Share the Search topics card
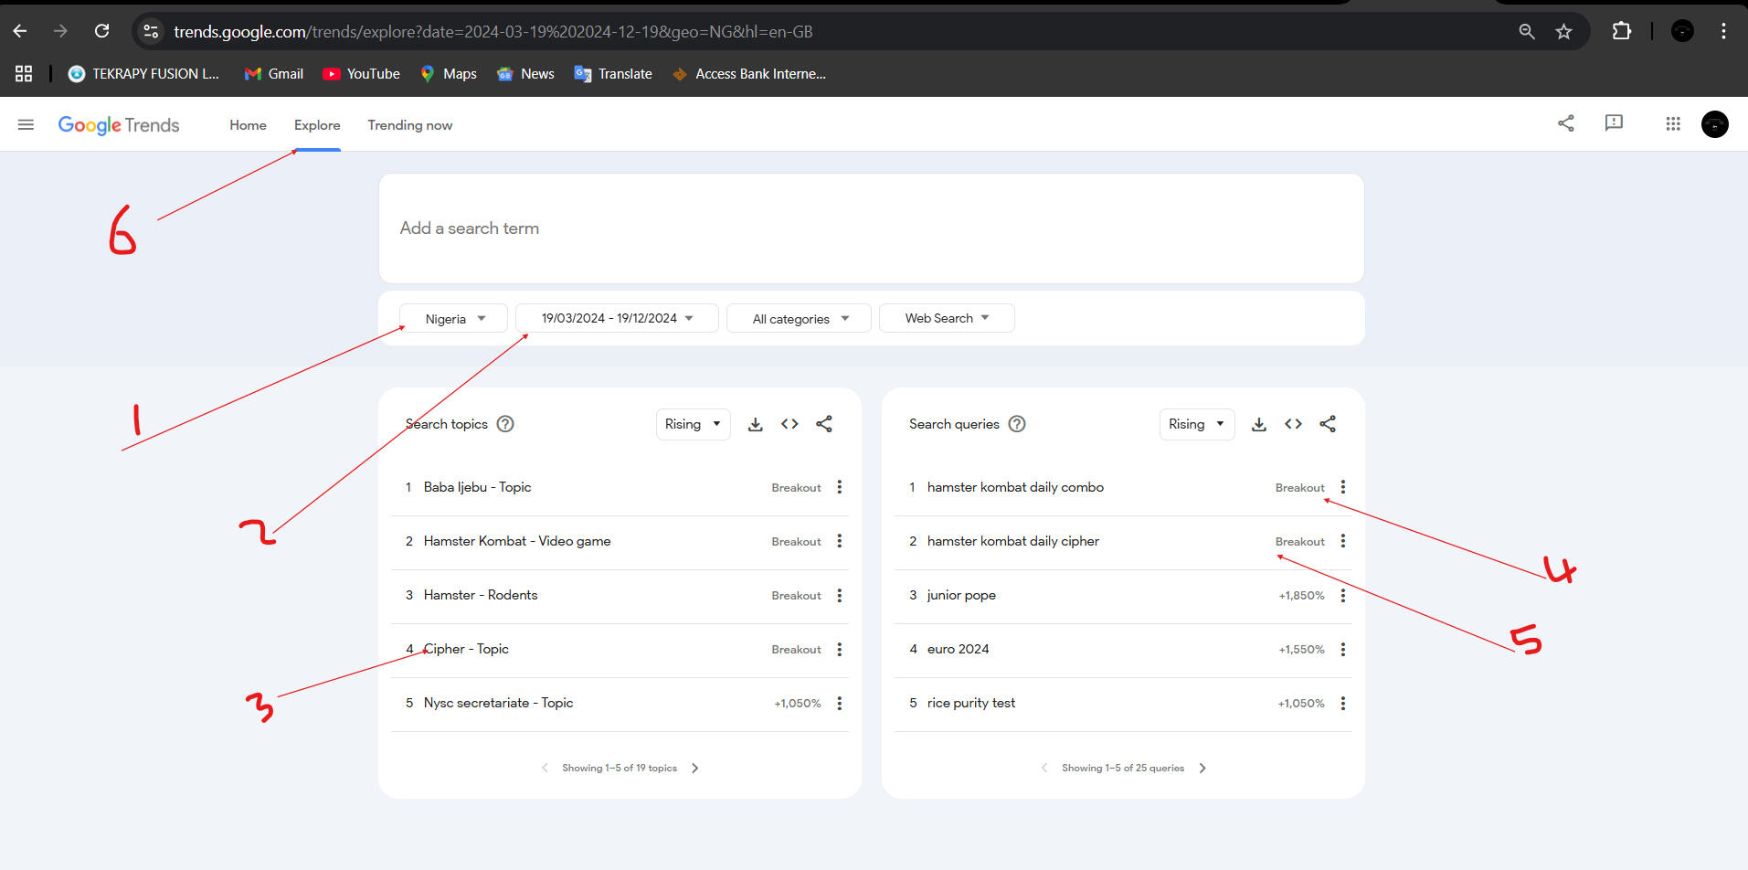1748x870 pixels. [824, 424]
